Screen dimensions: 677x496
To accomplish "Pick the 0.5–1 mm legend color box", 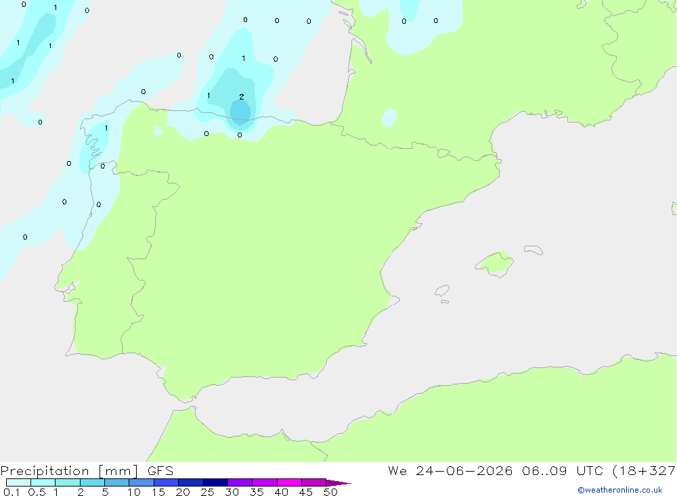I will coord(43,482).
